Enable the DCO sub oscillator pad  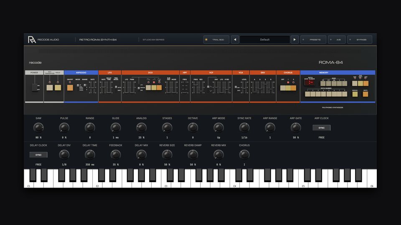(159, 87)
